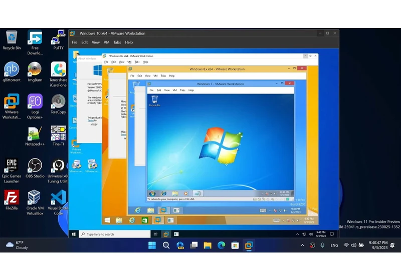The height and width of the screenshot is (280, 401).
Task: Open Help menu in Windows 7 VMware window
Action: tap(191, 90)
